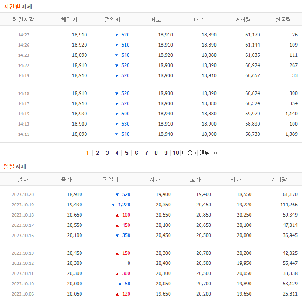
Task: Select the 14:13 time cell
Action: coord(24,124)
